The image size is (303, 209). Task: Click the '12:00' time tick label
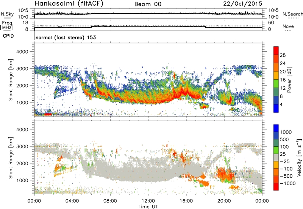click(148, 201)
